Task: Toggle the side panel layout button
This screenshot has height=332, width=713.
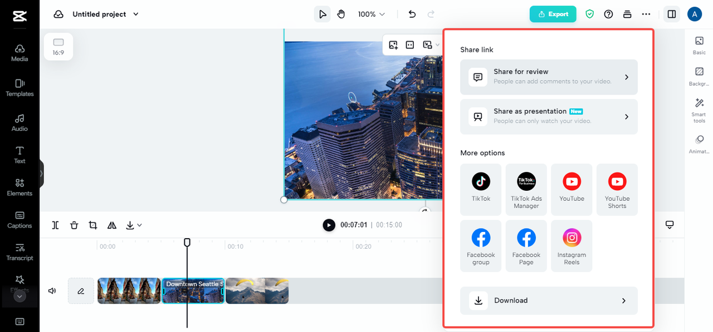Action: tap(672, 14)
